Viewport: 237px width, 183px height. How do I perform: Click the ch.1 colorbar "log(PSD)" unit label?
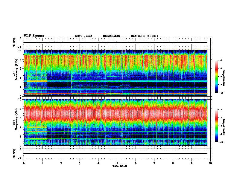(x=224, y=78)
